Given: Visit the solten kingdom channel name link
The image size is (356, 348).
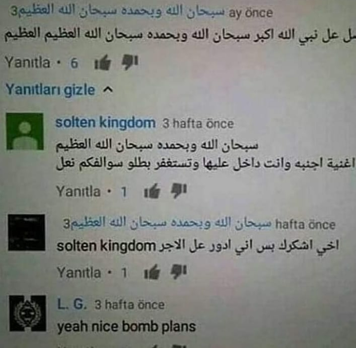Looking at the screenshot, I should 105,123.
